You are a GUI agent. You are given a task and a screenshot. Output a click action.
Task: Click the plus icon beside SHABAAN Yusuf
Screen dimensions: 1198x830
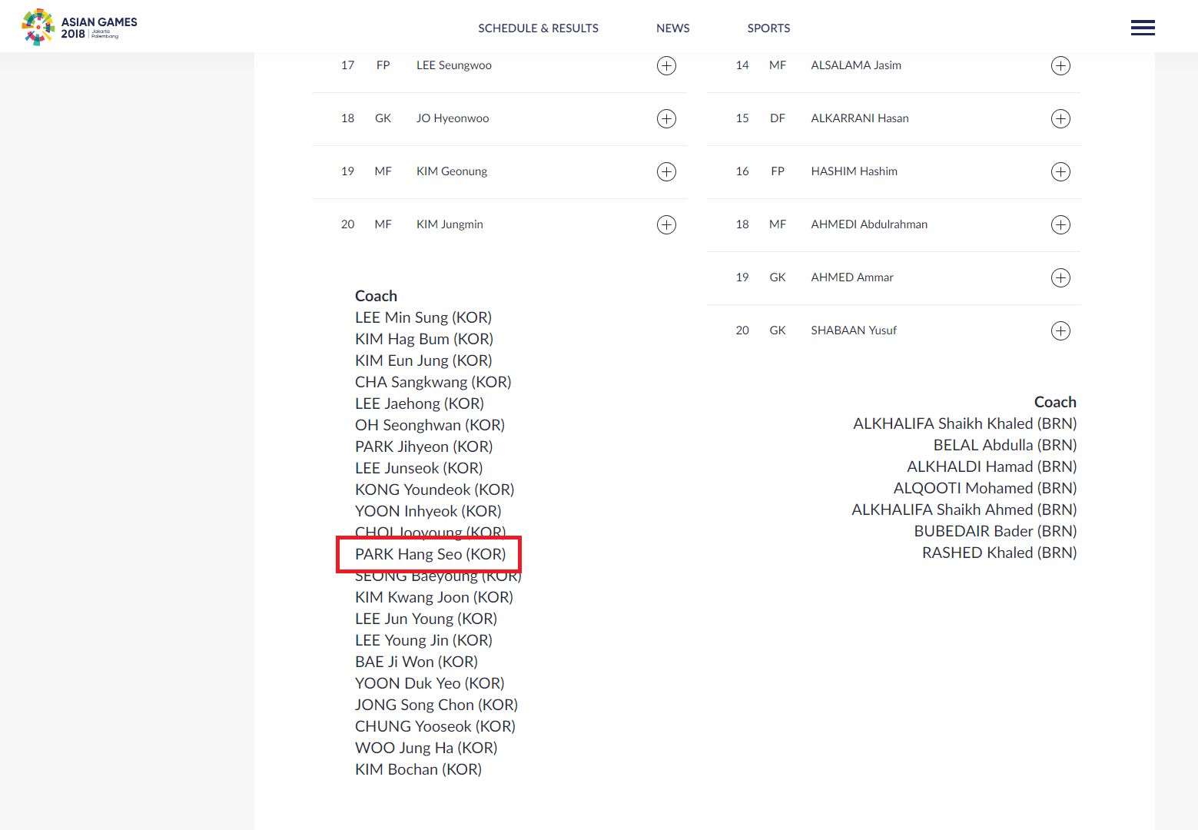point(1060,330)
